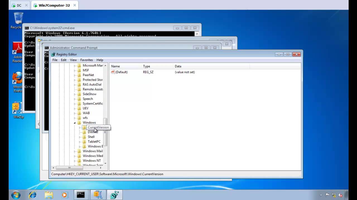The width and height of the screenshot is (357, 200).
Task: Open the network icon in system tray
Action: click(334, 195)
